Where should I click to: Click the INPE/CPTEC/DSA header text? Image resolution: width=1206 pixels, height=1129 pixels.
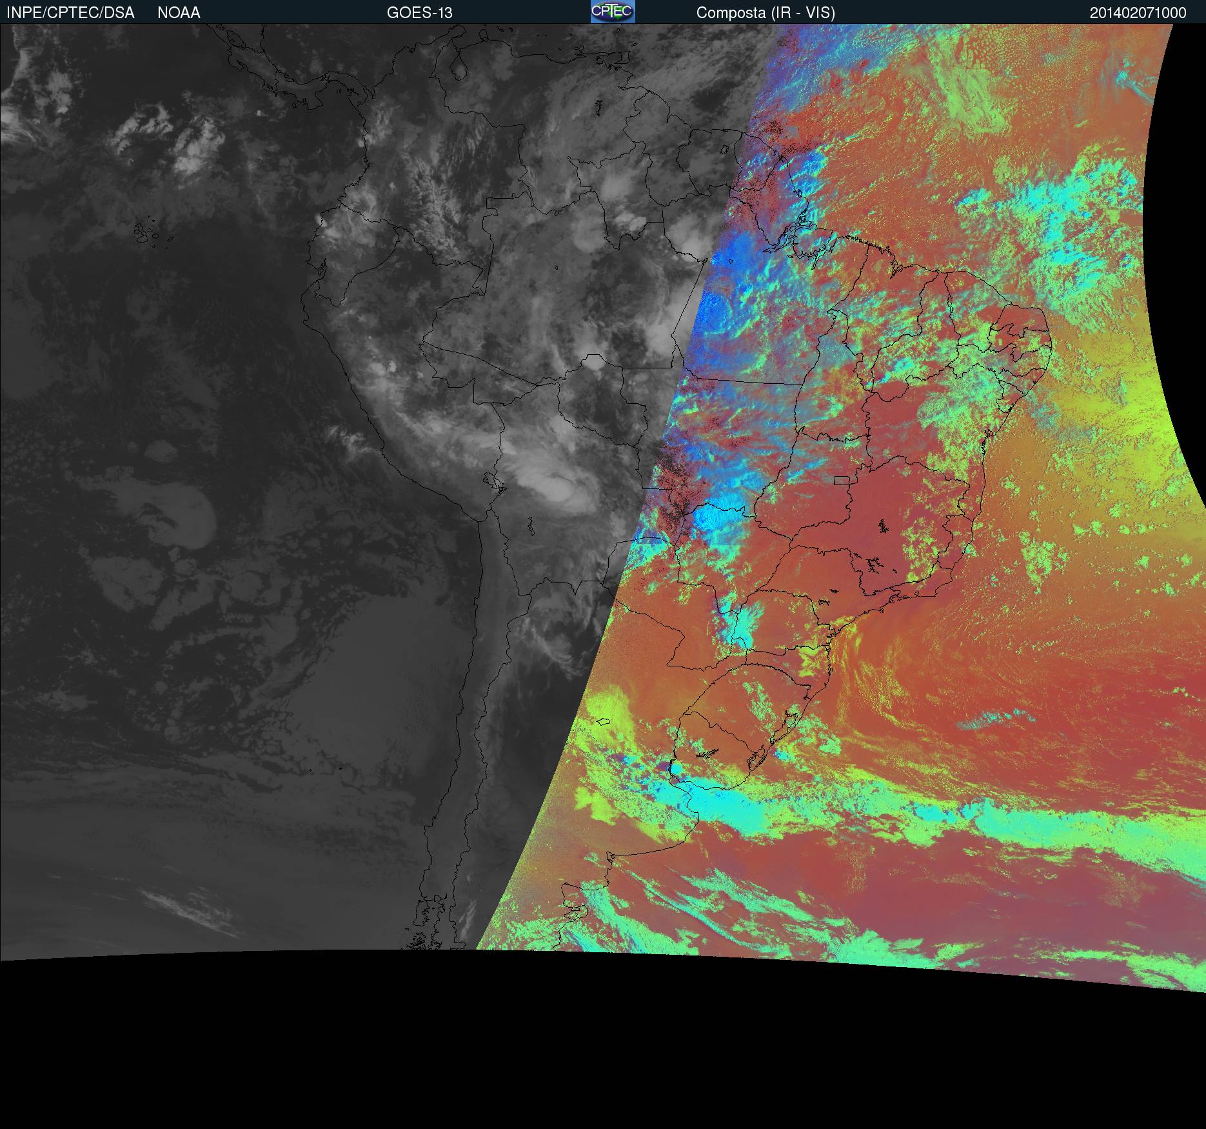70,13
